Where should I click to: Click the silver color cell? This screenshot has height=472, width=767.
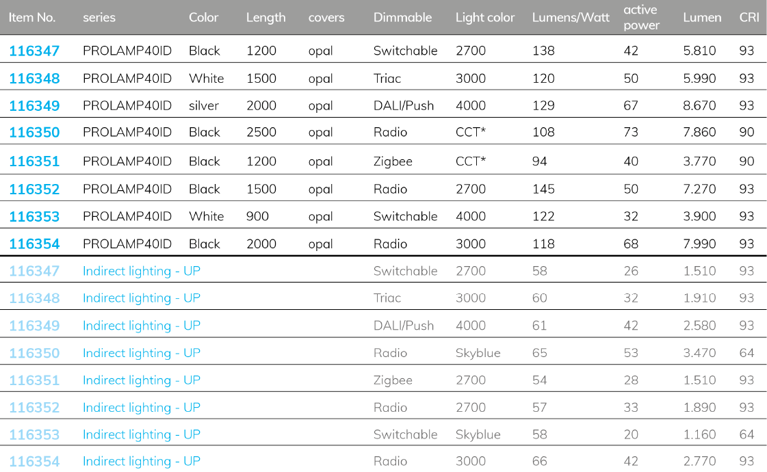point(204,106)
